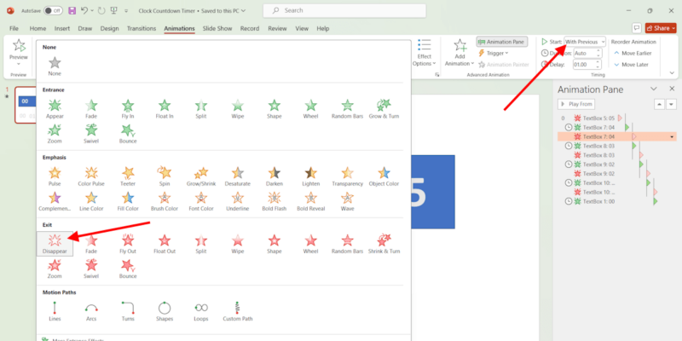Click the Delay value field
Viewport: 682px width, 341px height.
[587, 65]
